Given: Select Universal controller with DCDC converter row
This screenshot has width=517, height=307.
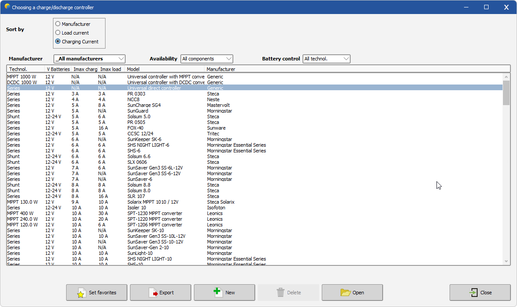Looking at the screenshot, I should (254, 82).
